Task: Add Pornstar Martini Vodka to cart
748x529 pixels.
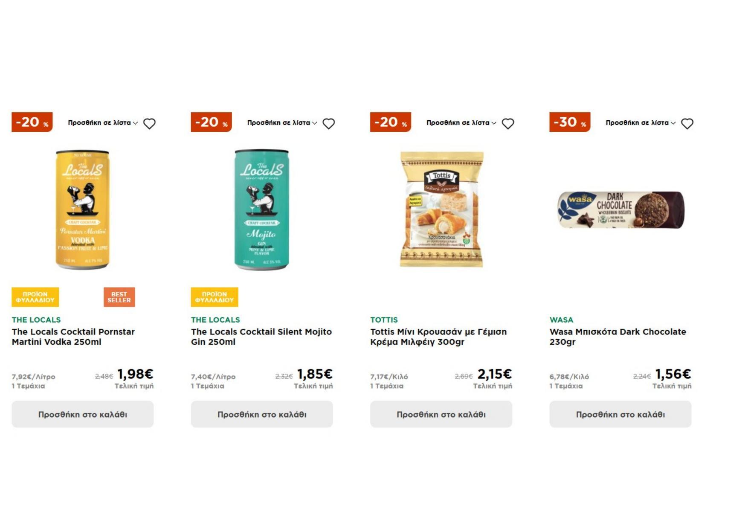Action: pos(82,414)
